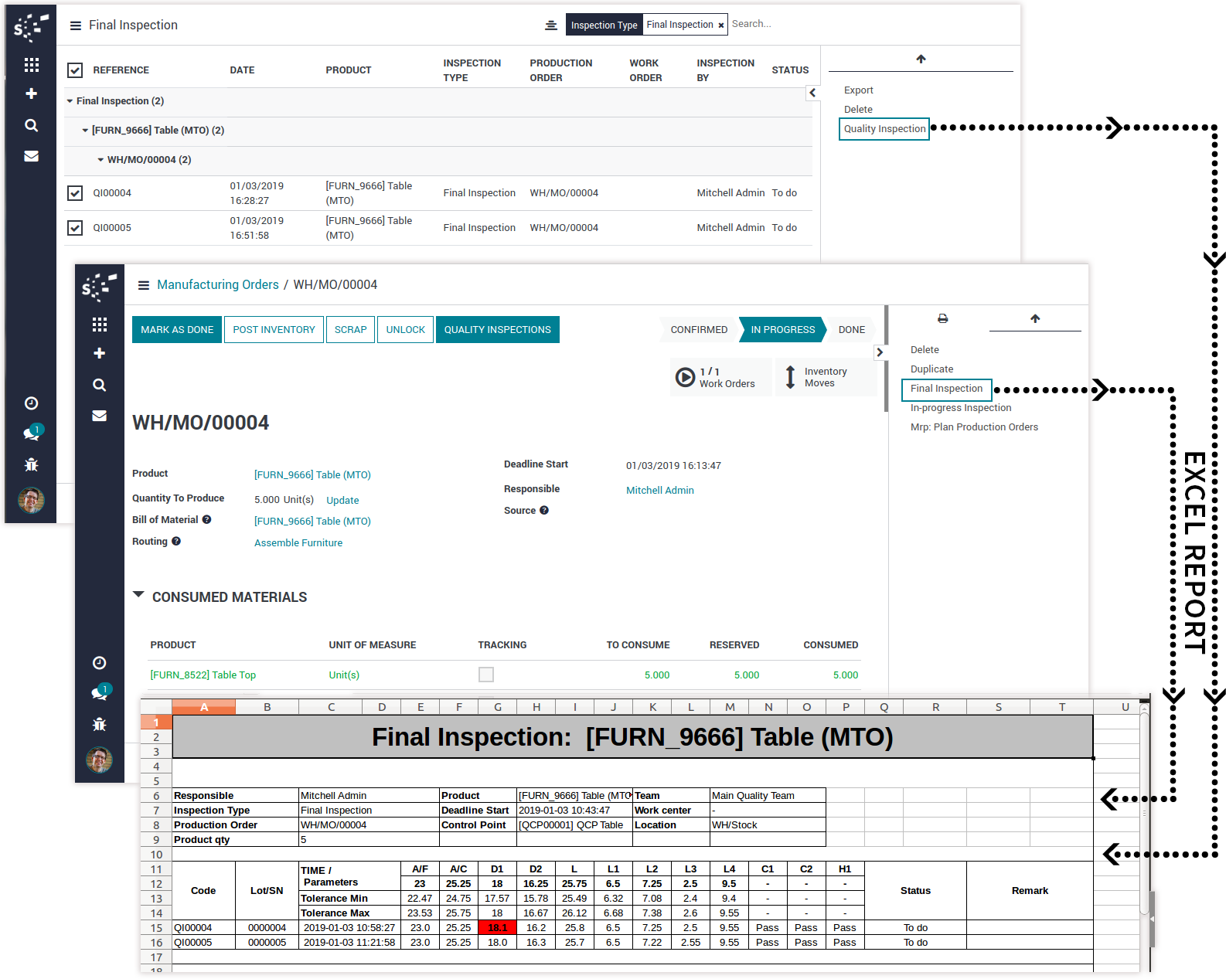Collapse the WH/MO/00004 (2) group row
Screen dimensions: 1226x979
tap(100, 160)
